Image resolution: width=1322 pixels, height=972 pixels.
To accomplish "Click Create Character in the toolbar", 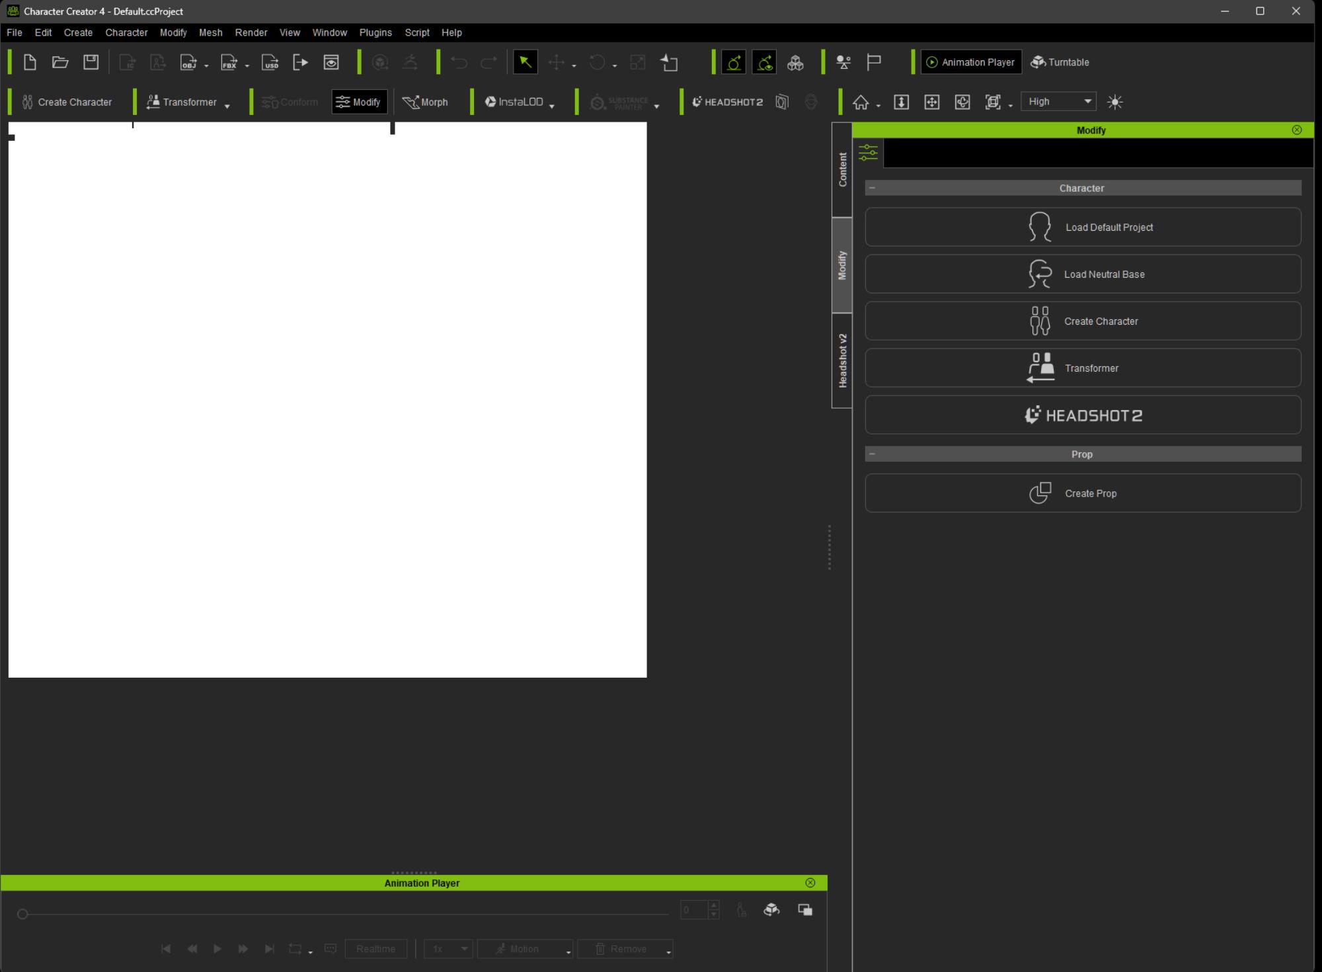I will tap(67, 102).
